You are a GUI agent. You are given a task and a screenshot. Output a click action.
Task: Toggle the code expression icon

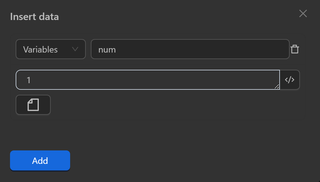290,80
